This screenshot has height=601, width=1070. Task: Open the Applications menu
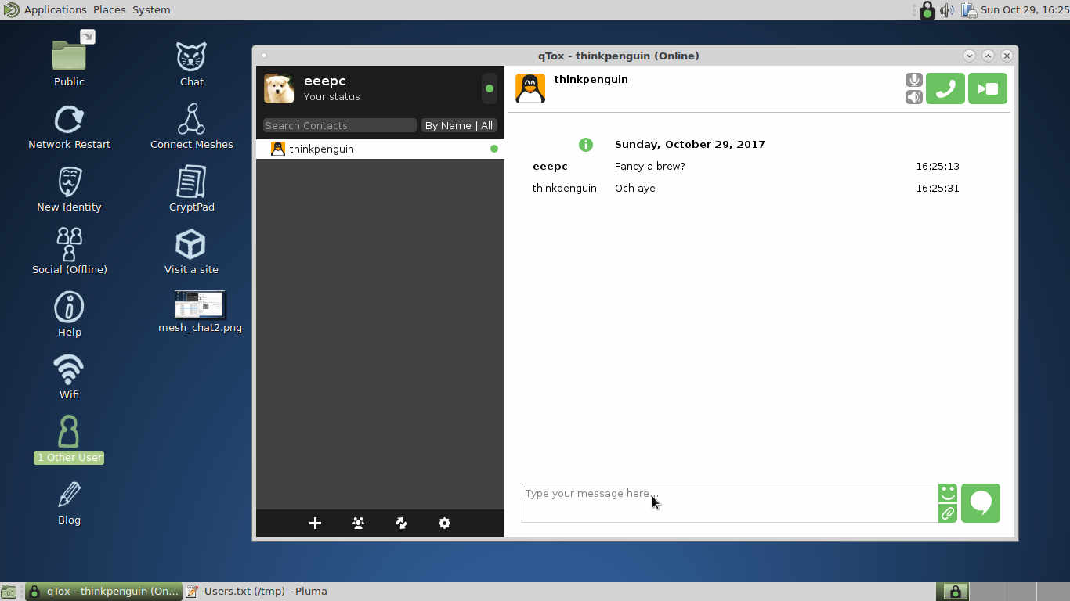[x=55, y=9]
